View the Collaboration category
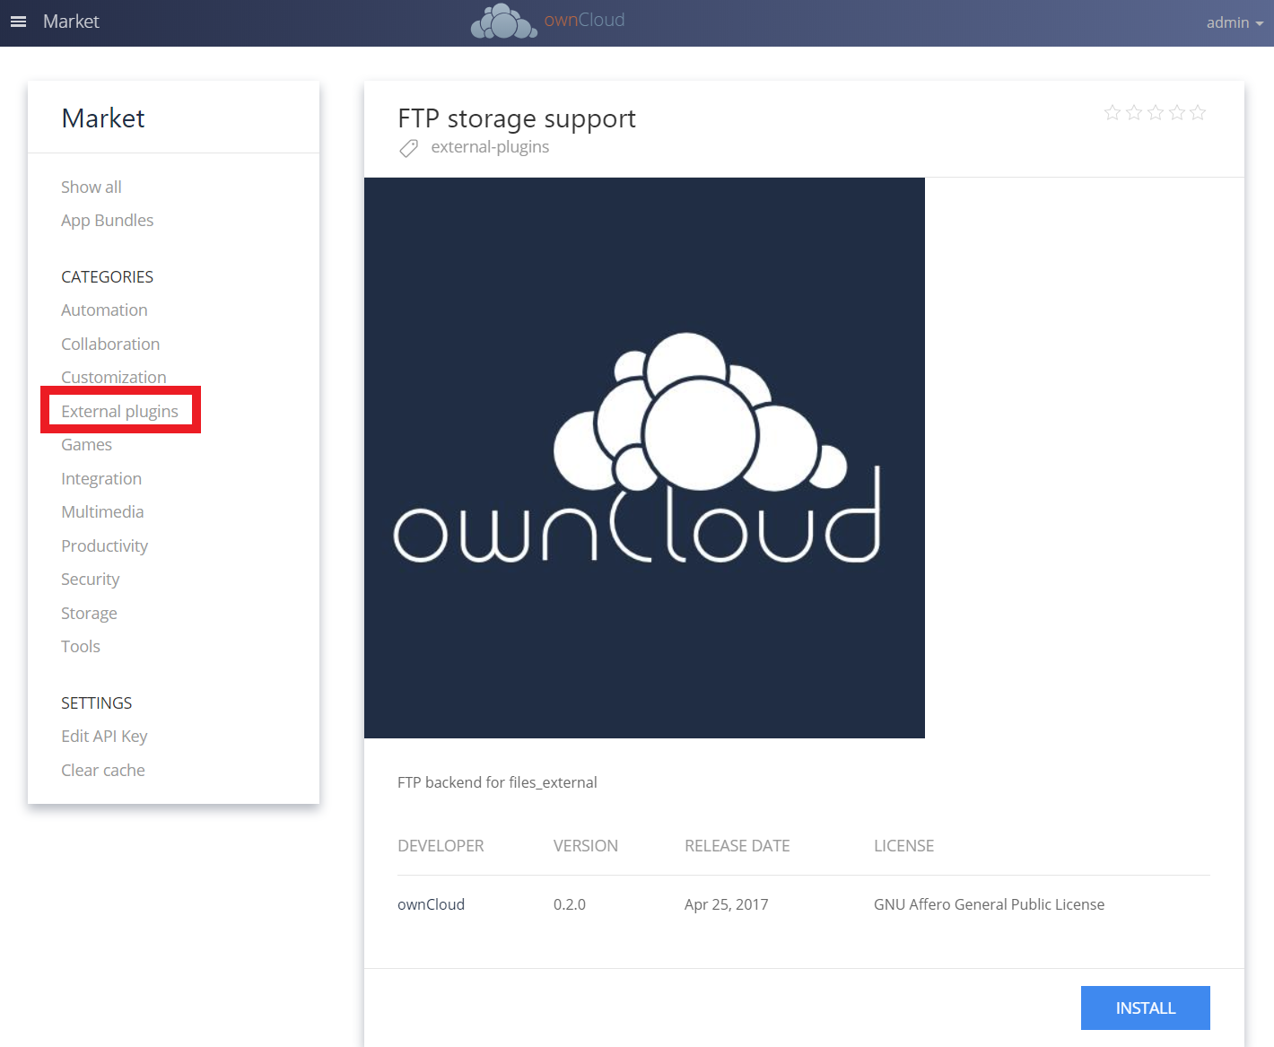Screen dimensions: 1274x1047 110,344
